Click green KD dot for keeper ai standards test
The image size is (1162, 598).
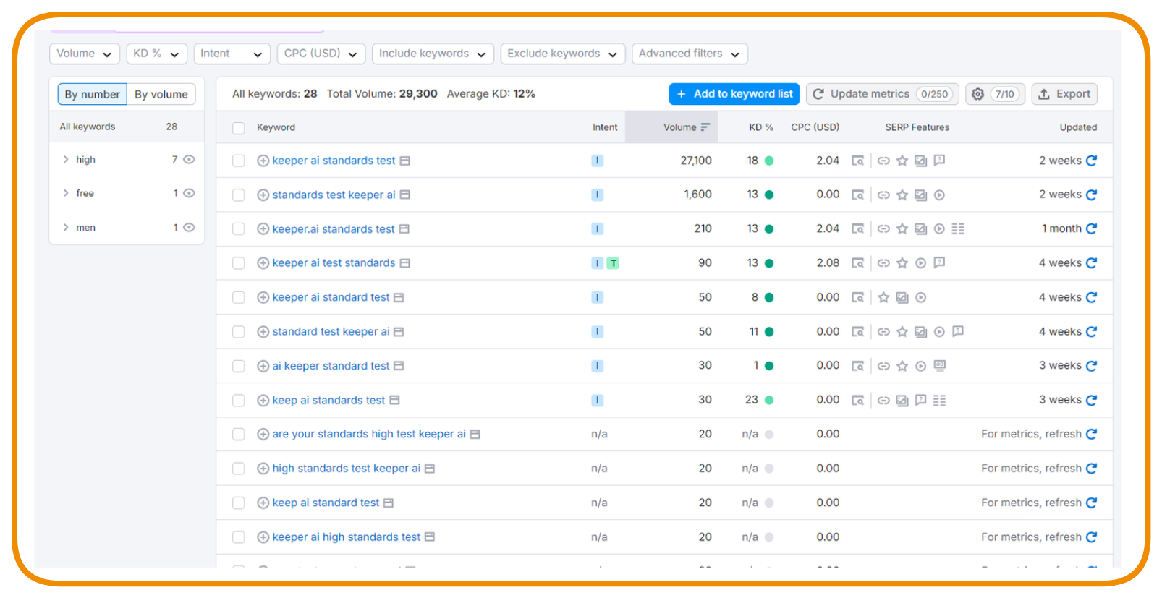tap(769, 161)
